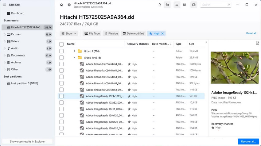Select Adobe ImageReady 102x52_009 file row
261x146 pixels.
click(131, 103)
